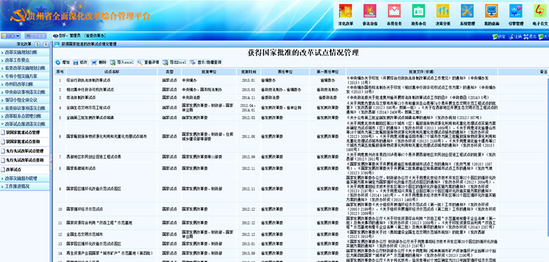This screenshot has width=549, height=262.
Task: Click 增加 add toolbar button
Action: coord(62,62)
